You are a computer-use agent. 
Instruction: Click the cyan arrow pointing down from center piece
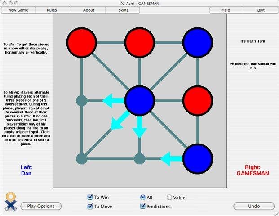(139, 127)
